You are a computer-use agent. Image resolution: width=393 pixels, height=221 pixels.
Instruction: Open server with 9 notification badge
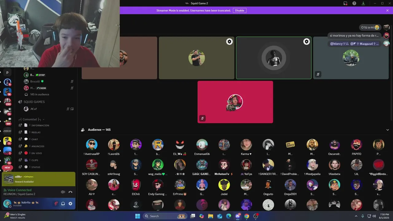[x=7, y=83]
